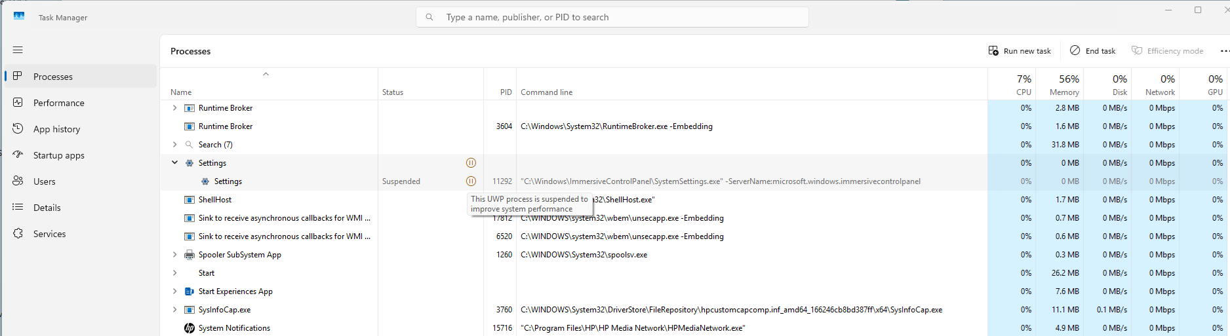Image resolution: width=1230 pixels, height=336 pixels.
Task: Select the Start Experiences App row
Action: click(x=695, y=291)
